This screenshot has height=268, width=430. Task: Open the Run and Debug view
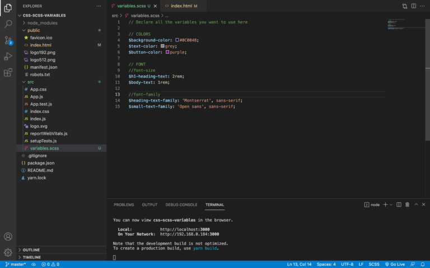[8, 56]
